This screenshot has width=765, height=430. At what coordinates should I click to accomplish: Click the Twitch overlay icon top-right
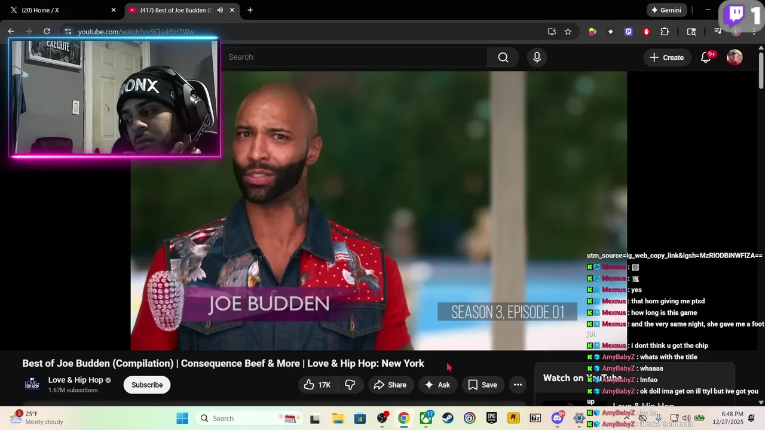pos(735,14)
